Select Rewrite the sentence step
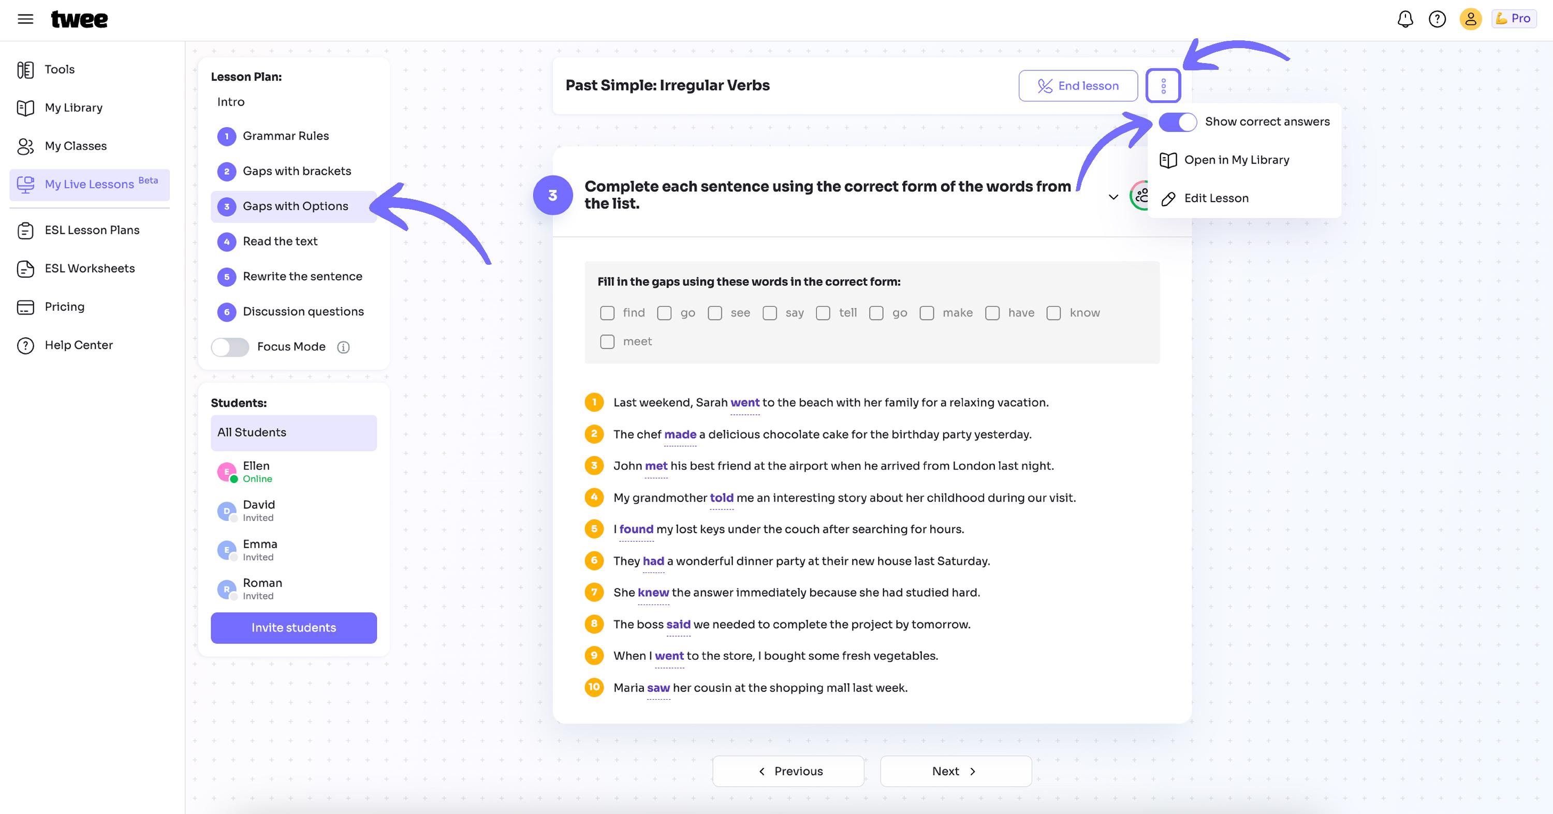This screenshot has height=814, width=1553. click(x=294, y=277)
